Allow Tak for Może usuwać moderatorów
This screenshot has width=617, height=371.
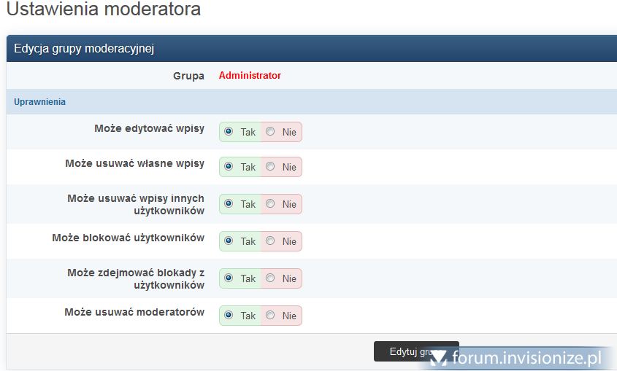click(229, 316)
